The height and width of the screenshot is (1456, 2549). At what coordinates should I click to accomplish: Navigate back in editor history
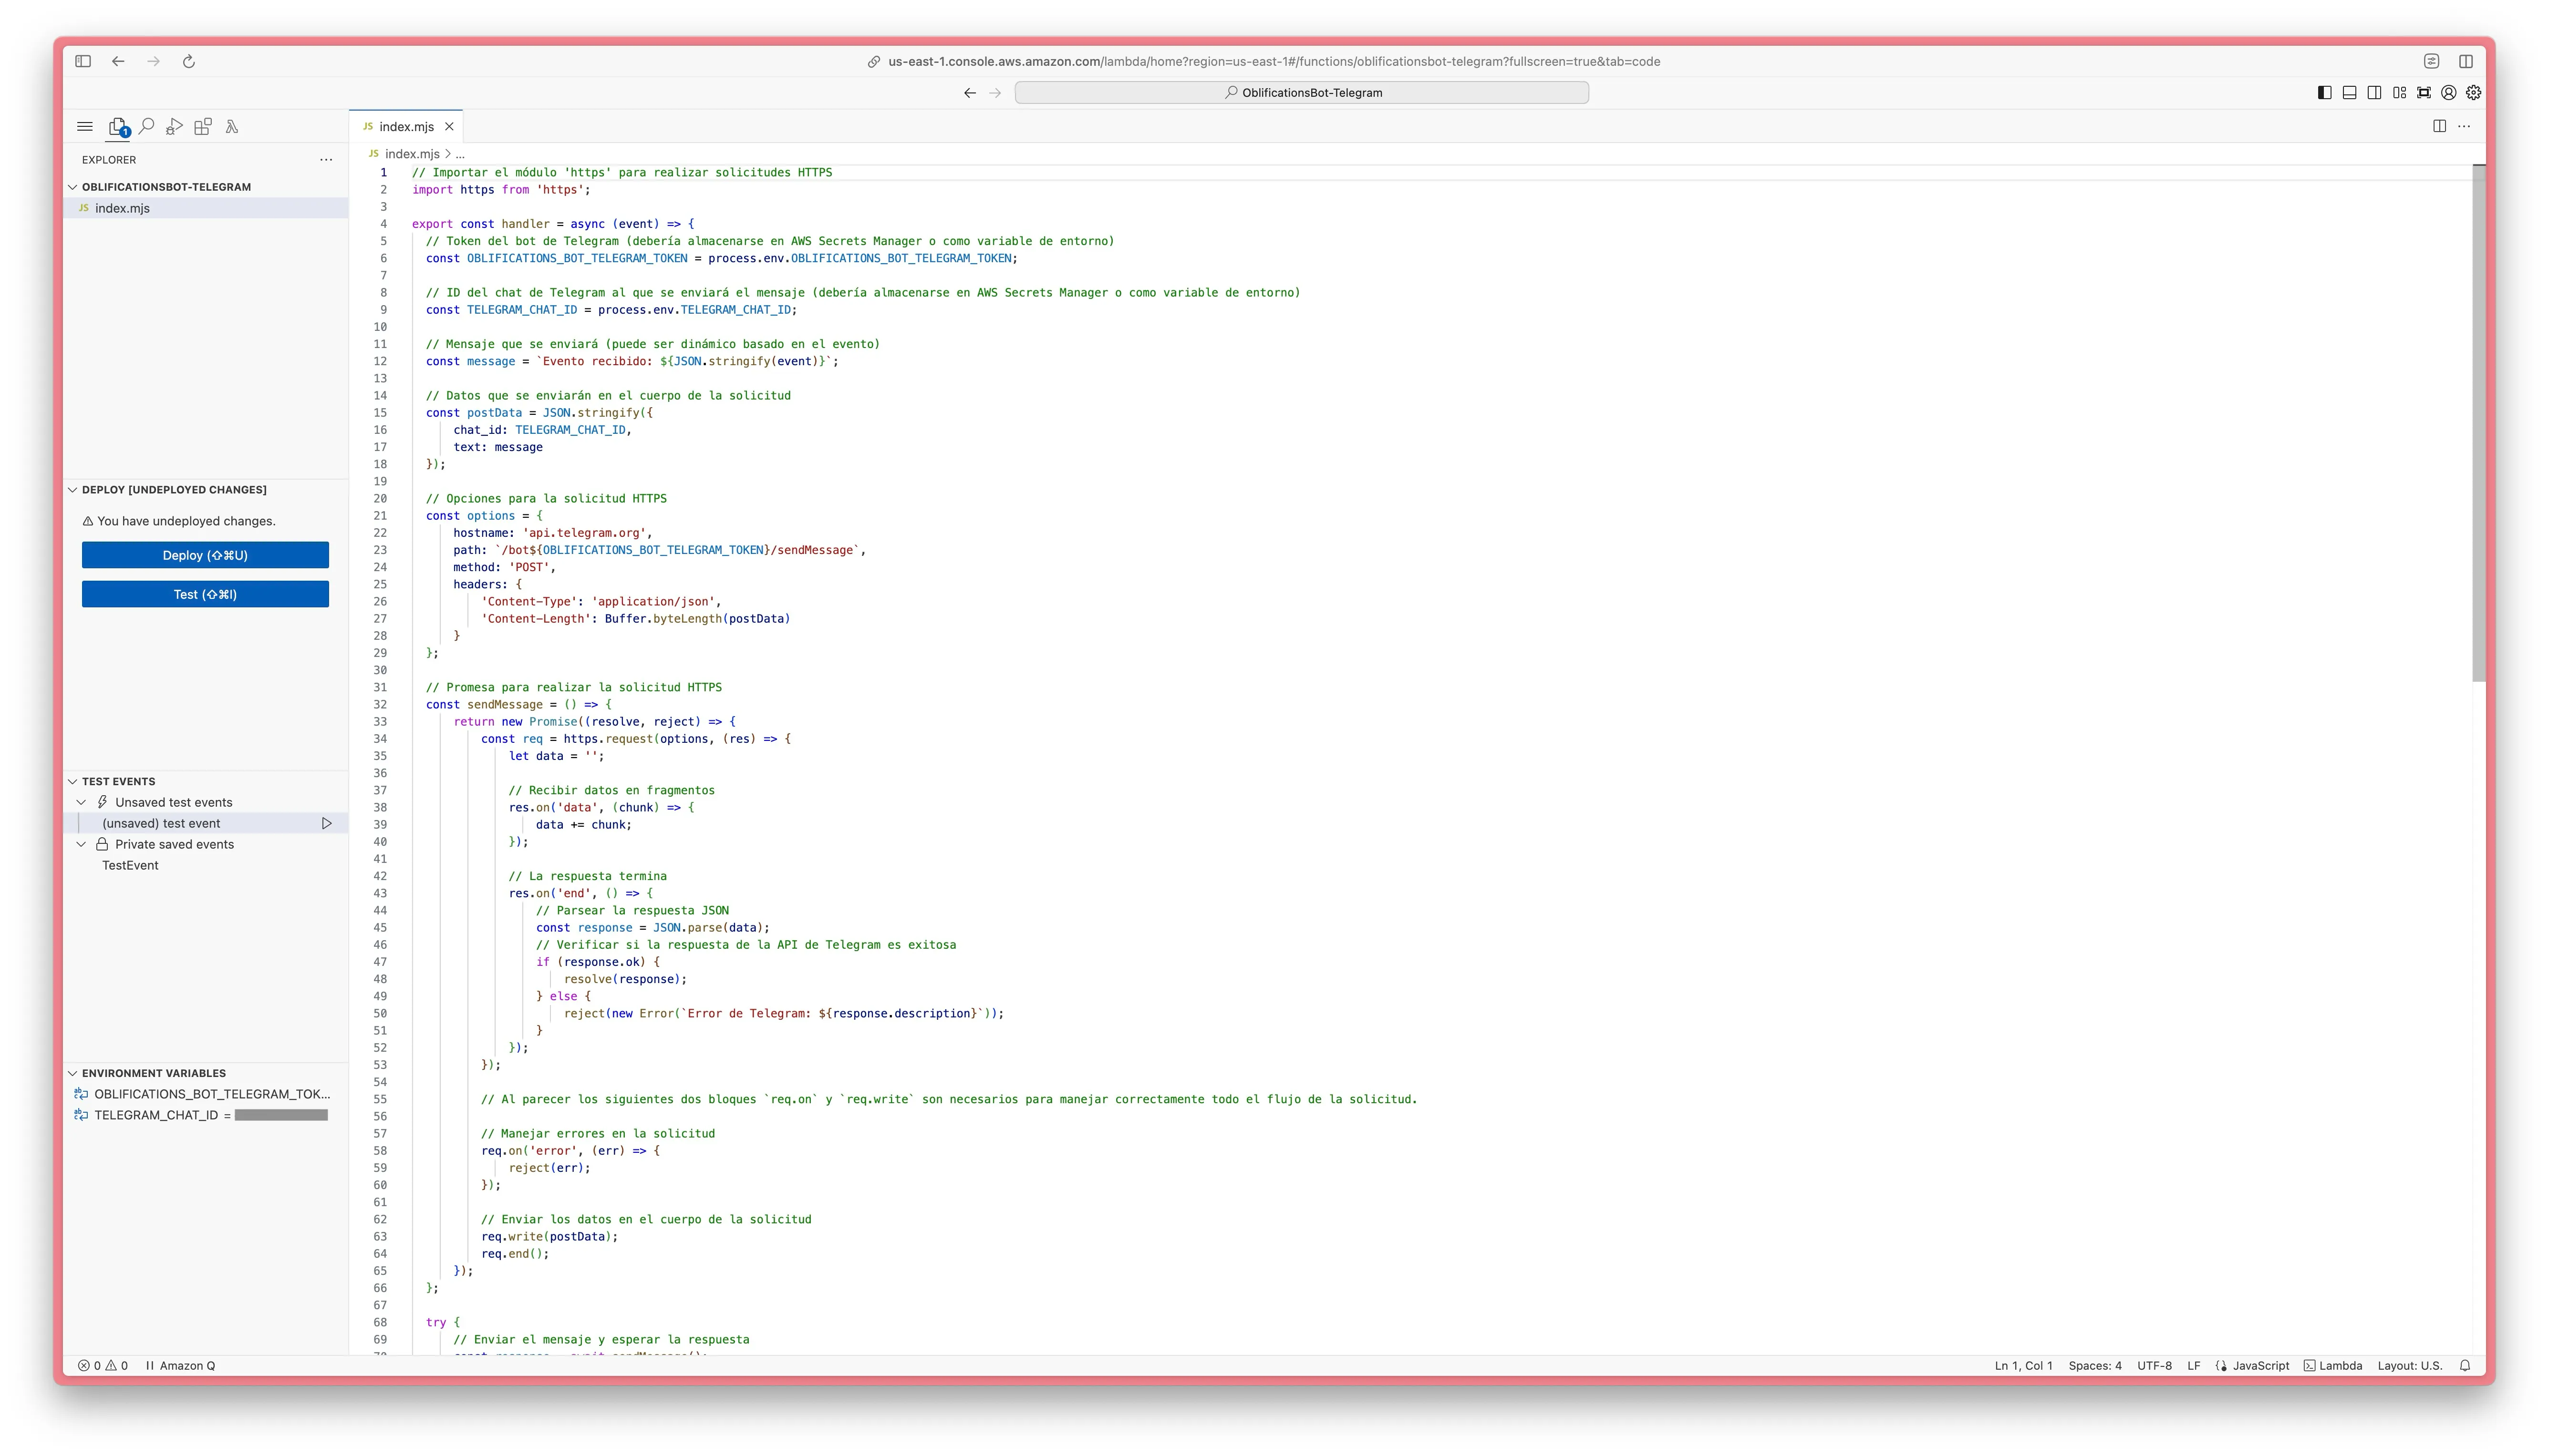click(x=969, y=93)
